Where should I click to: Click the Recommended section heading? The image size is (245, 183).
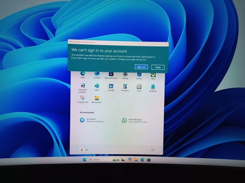click(87, 112)
